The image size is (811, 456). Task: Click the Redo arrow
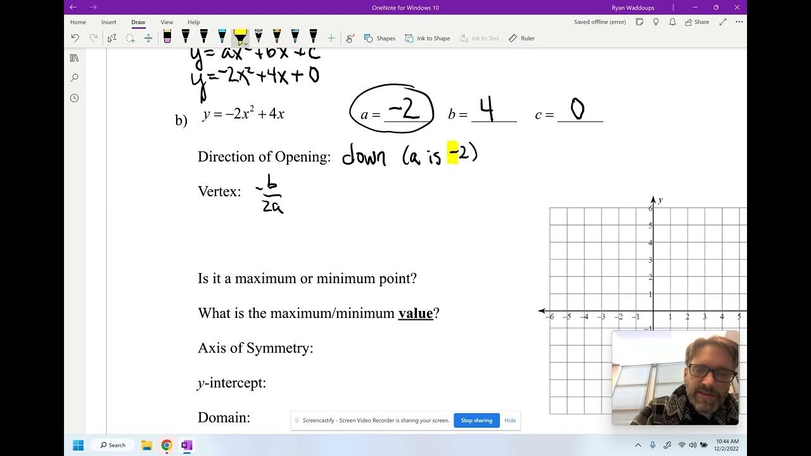pyautogui.click(x=93, y=38)
